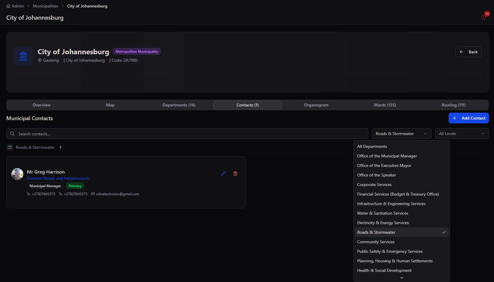Switch to the Departments (14) tab
The image size is (494, 282).
point(179,105)
